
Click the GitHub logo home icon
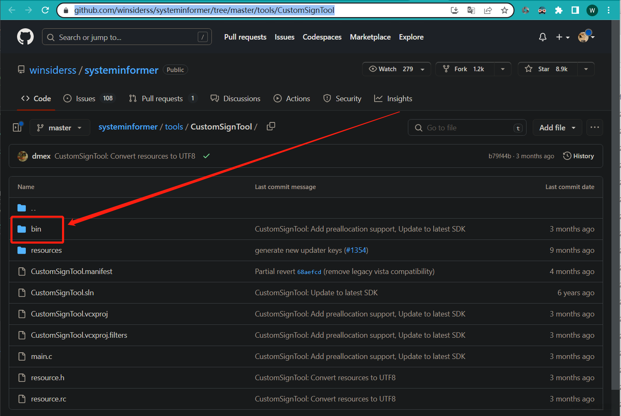pos(25,37)
